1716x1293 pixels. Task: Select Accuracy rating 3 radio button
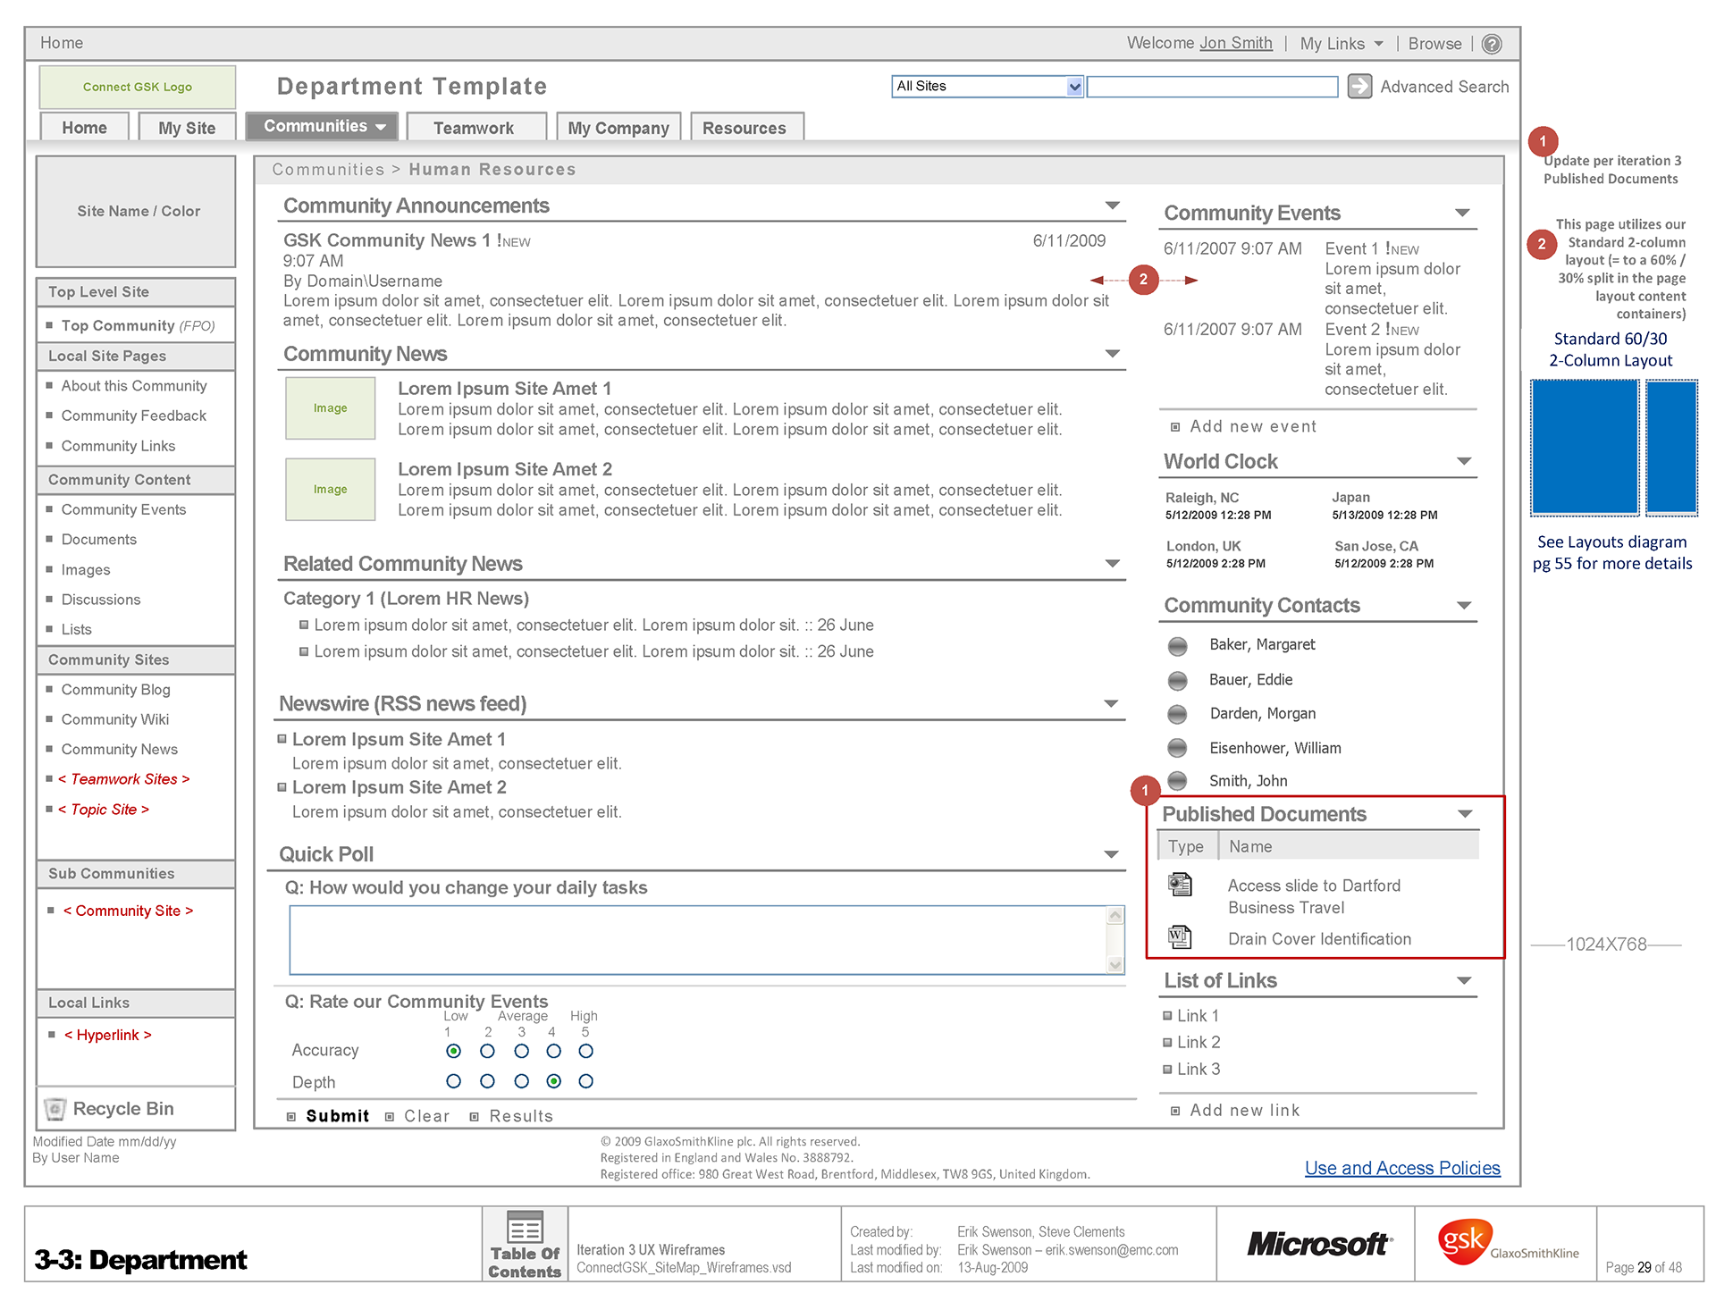tap(522, 1051)
